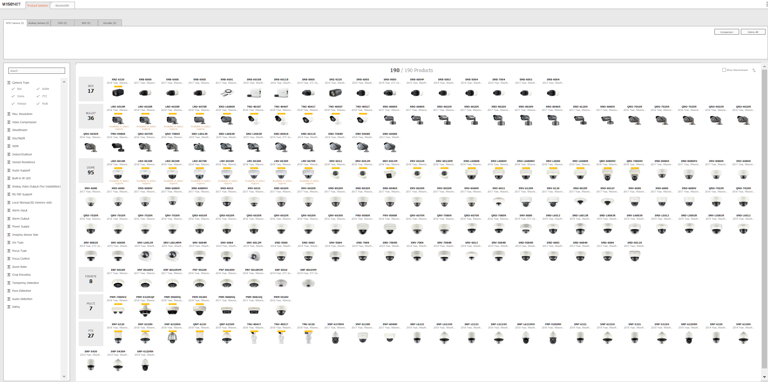Image resolution: width=768 pixels, height=382 pixels.
Task: Open the NVR tab
Action: coord(86,23)
